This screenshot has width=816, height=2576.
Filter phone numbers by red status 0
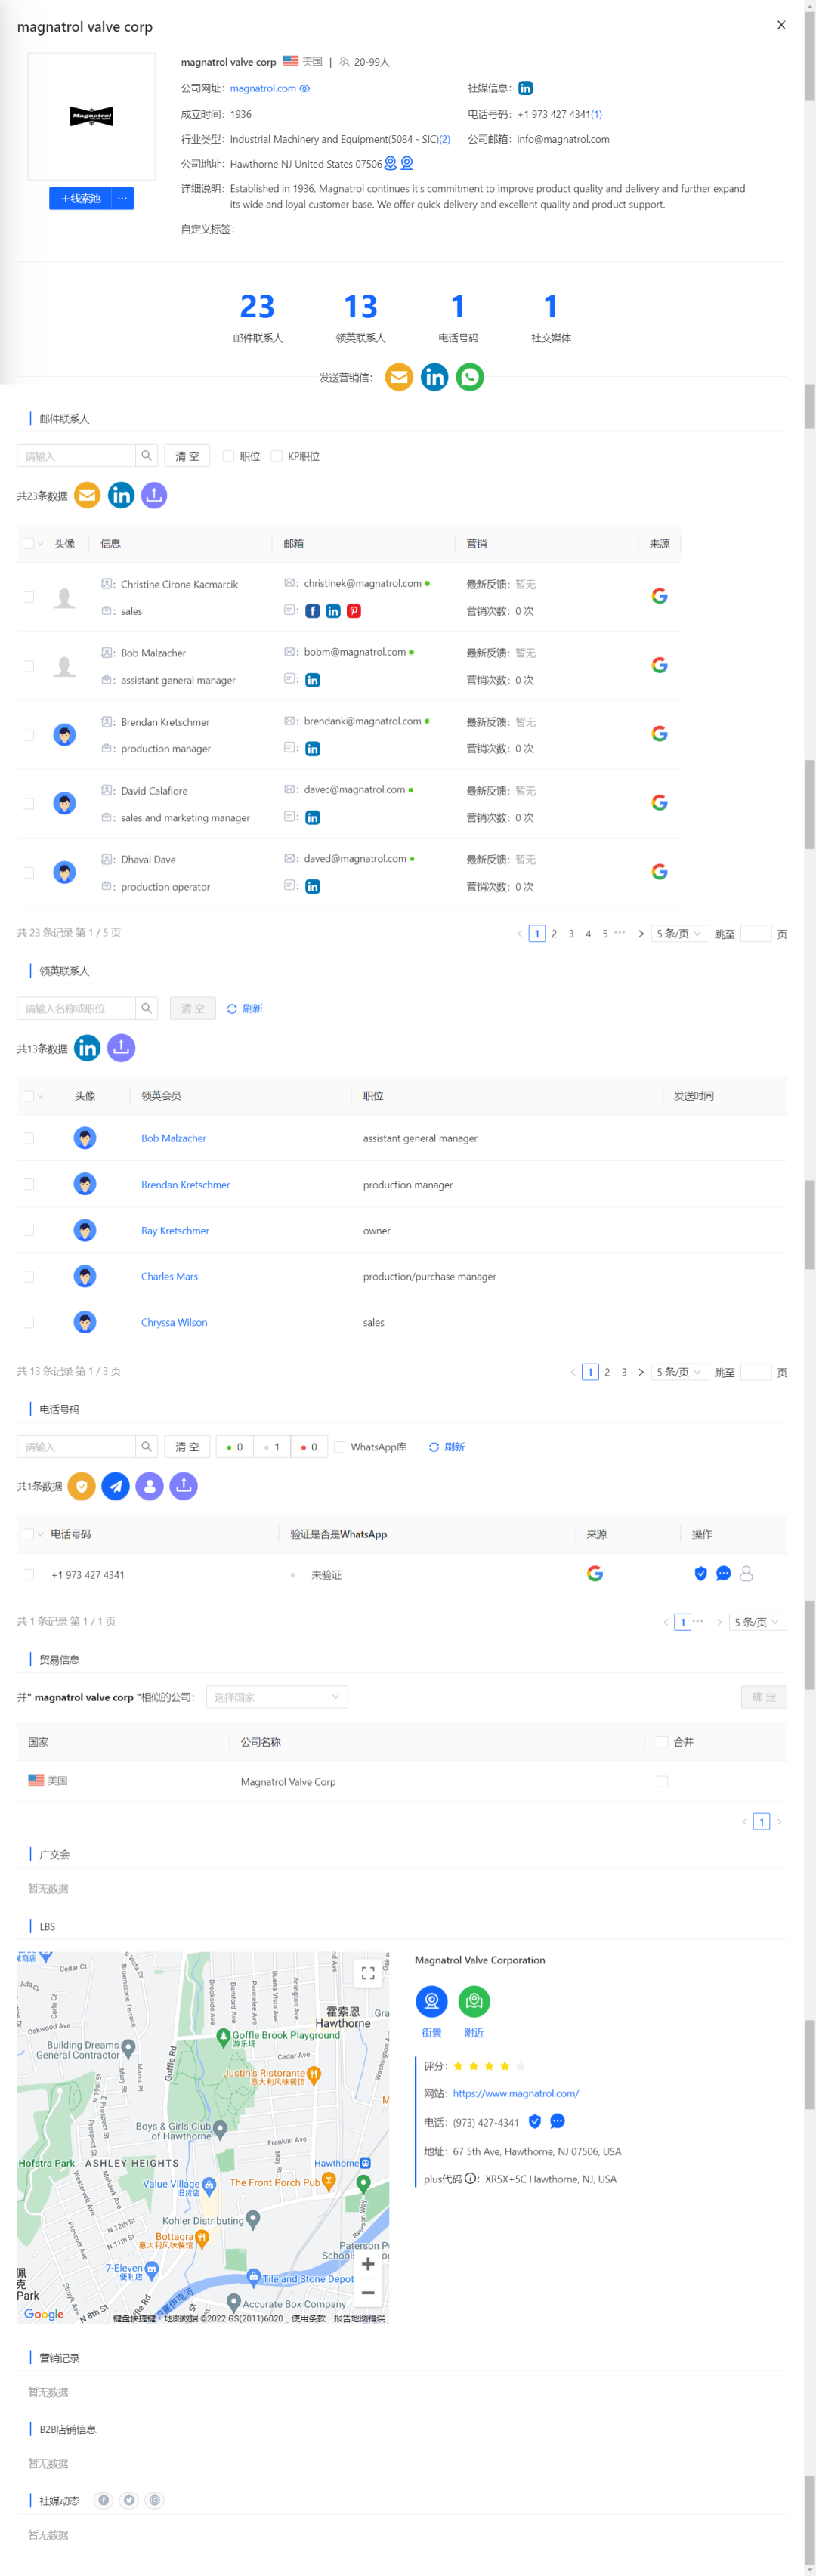click(309, 1447)
